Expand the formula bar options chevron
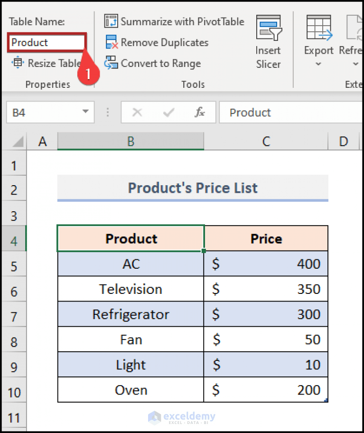This screenshot has width=364, height=433. 107,112
